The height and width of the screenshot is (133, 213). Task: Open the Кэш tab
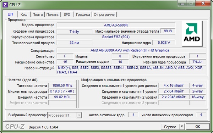click(24, 15)
